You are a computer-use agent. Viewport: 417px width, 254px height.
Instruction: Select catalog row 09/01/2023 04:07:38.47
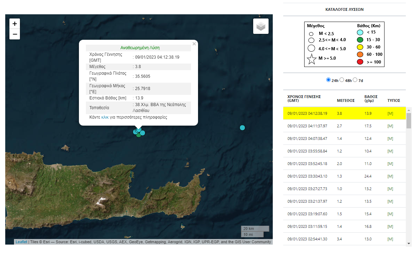click(344, 139)
